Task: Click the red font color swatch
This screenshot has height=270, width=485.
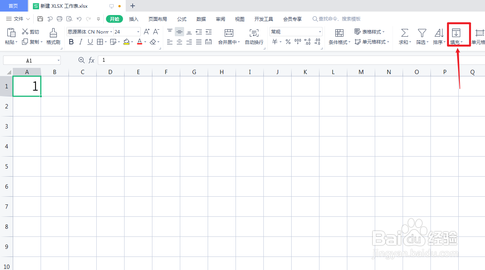Action: click(140, 42)
